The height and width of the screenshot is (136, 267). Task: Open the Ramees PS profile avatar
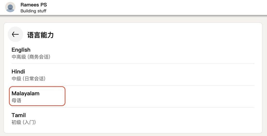click(10, 7)
